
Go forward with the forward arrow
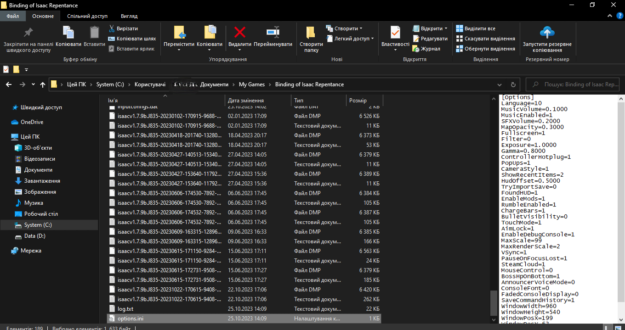[x=22, y=84]
